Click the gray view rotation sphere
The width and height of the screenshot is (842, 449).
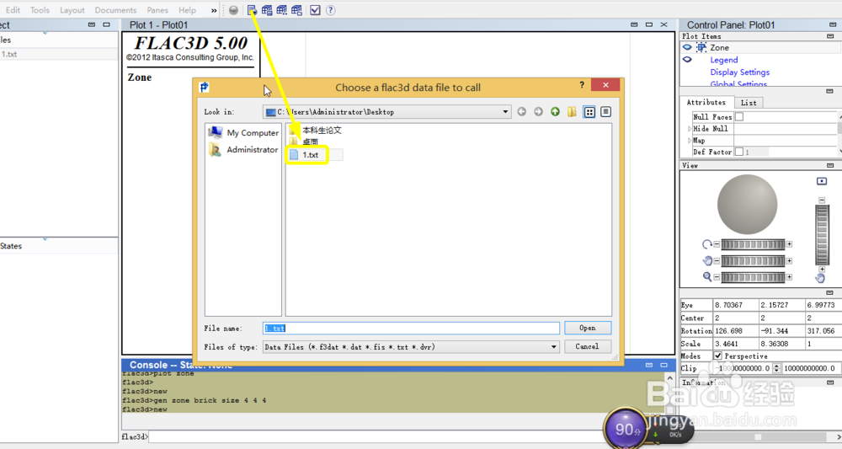click(x=747, y=204)
